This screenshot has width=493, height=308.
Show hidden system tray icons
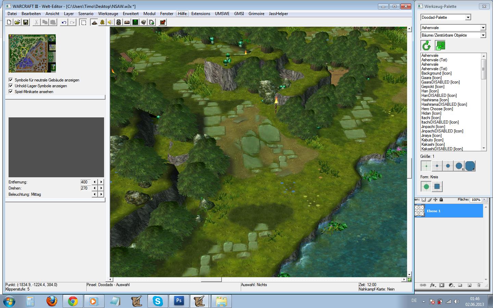point(424,301)
